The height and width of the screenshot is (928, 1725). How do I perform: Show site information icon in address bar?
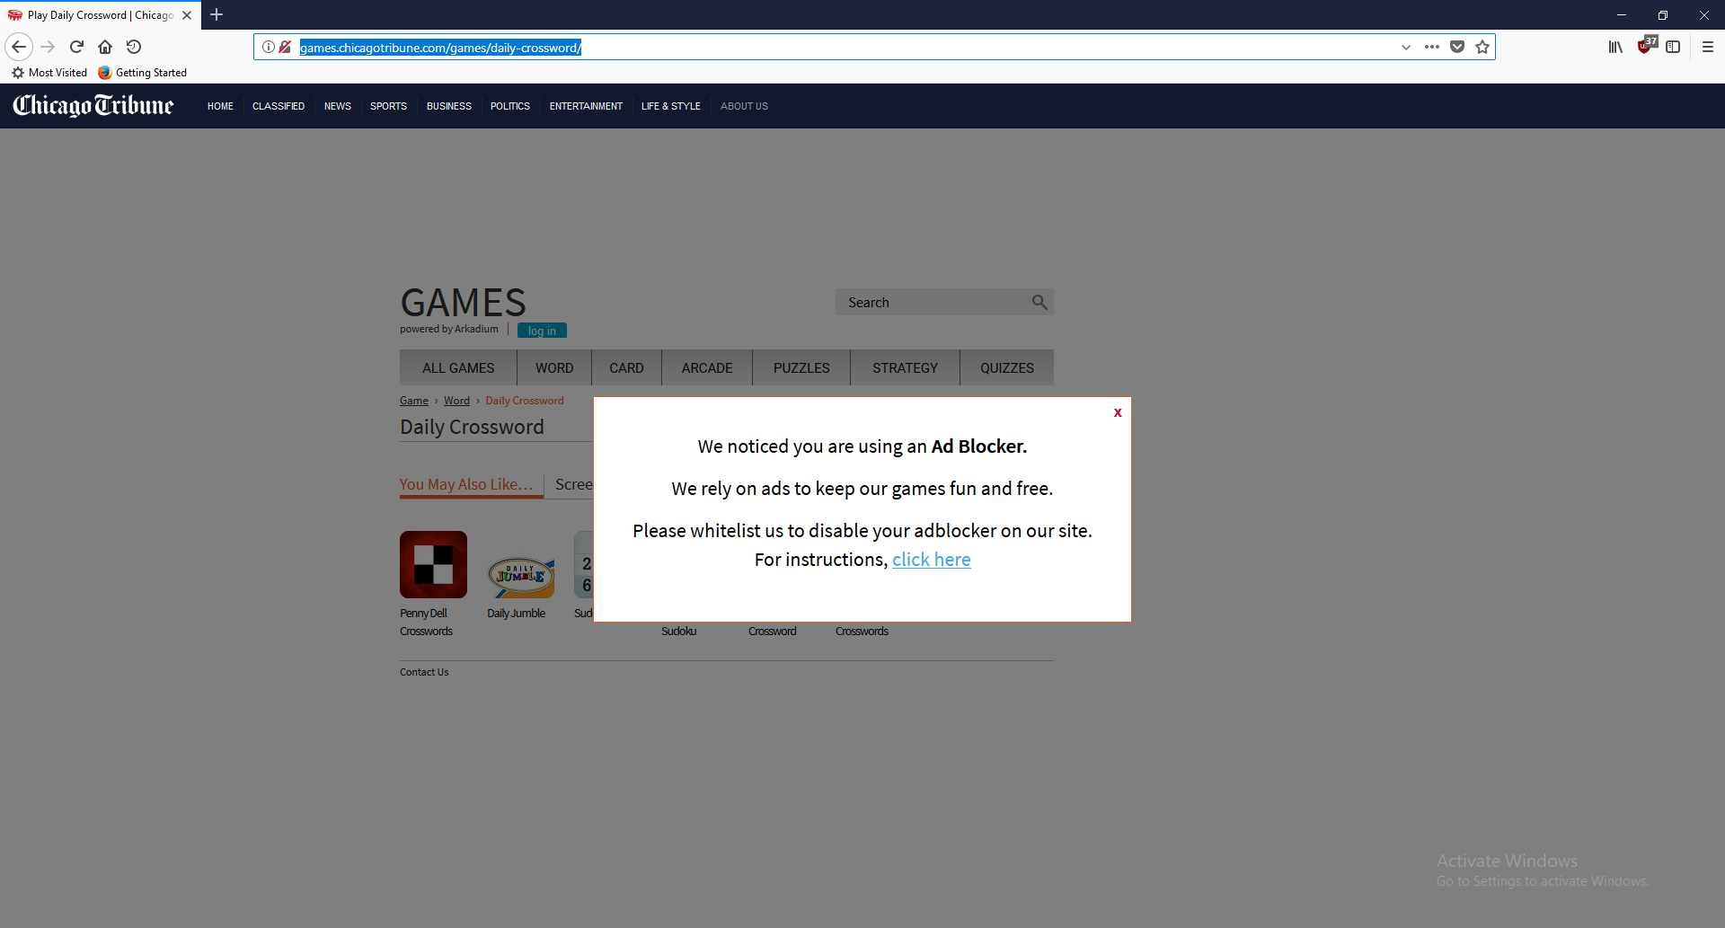269,47
